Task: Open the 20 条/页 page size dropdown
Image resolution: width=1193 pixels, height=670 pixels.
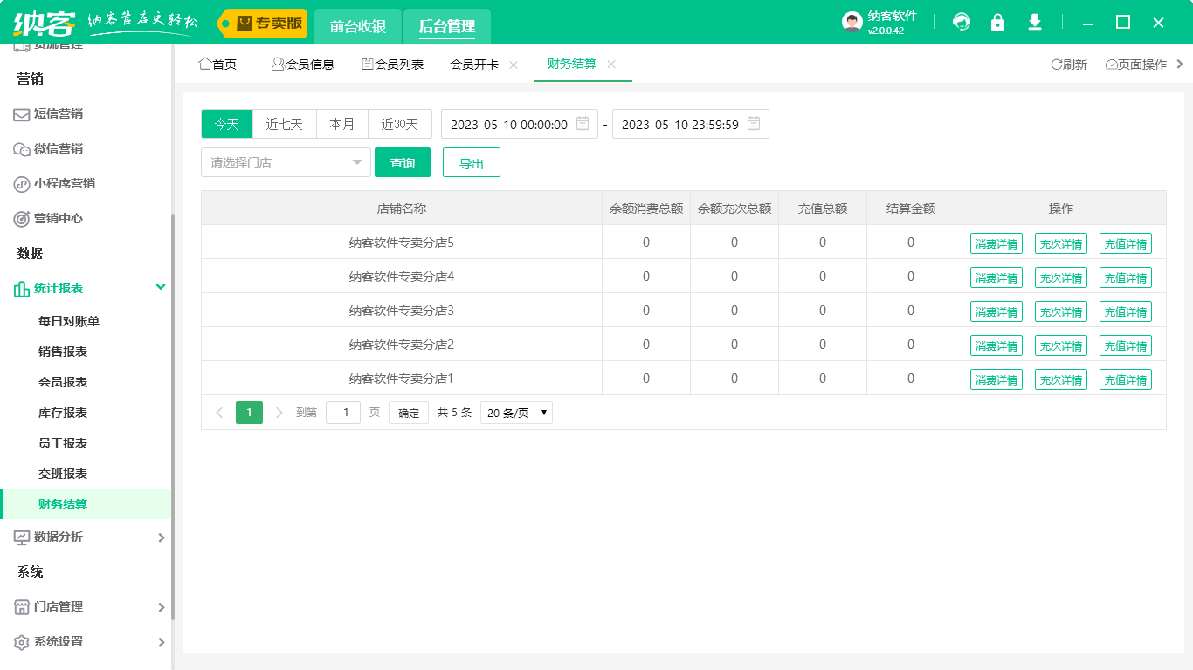Action: click(516, 413)
